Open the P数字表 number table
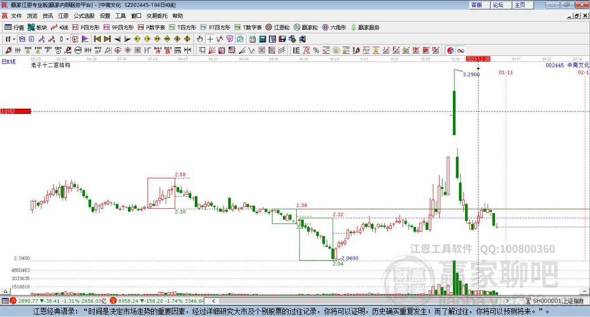Screen dimensions: 590x317 pos(152,28)
